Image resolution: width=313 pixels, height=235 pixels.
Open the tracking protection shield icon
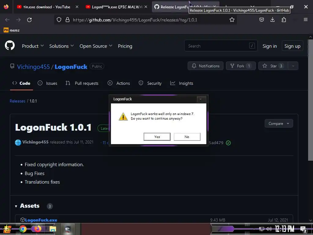pyautogui.click(x=59, y=20)
